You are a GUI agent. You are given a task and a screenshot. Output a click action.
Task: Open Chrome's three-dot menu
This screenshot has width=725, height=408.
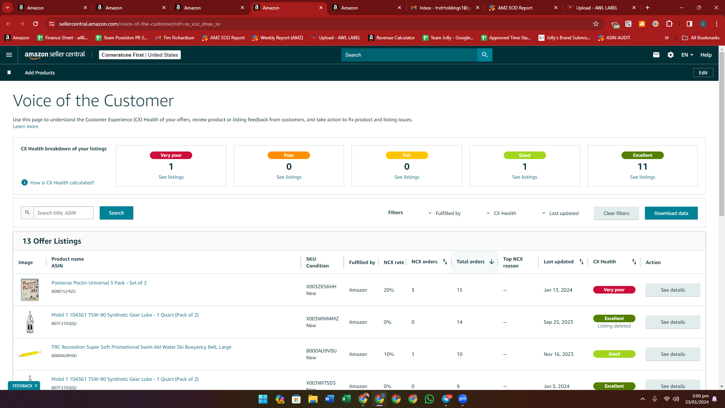click(717, 24)
